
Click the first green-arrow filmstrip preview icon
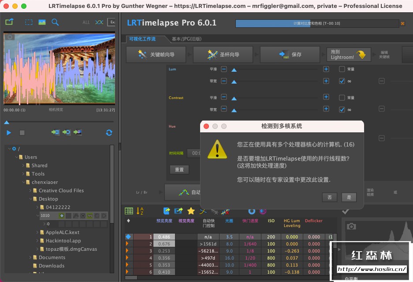click(55, 132)
